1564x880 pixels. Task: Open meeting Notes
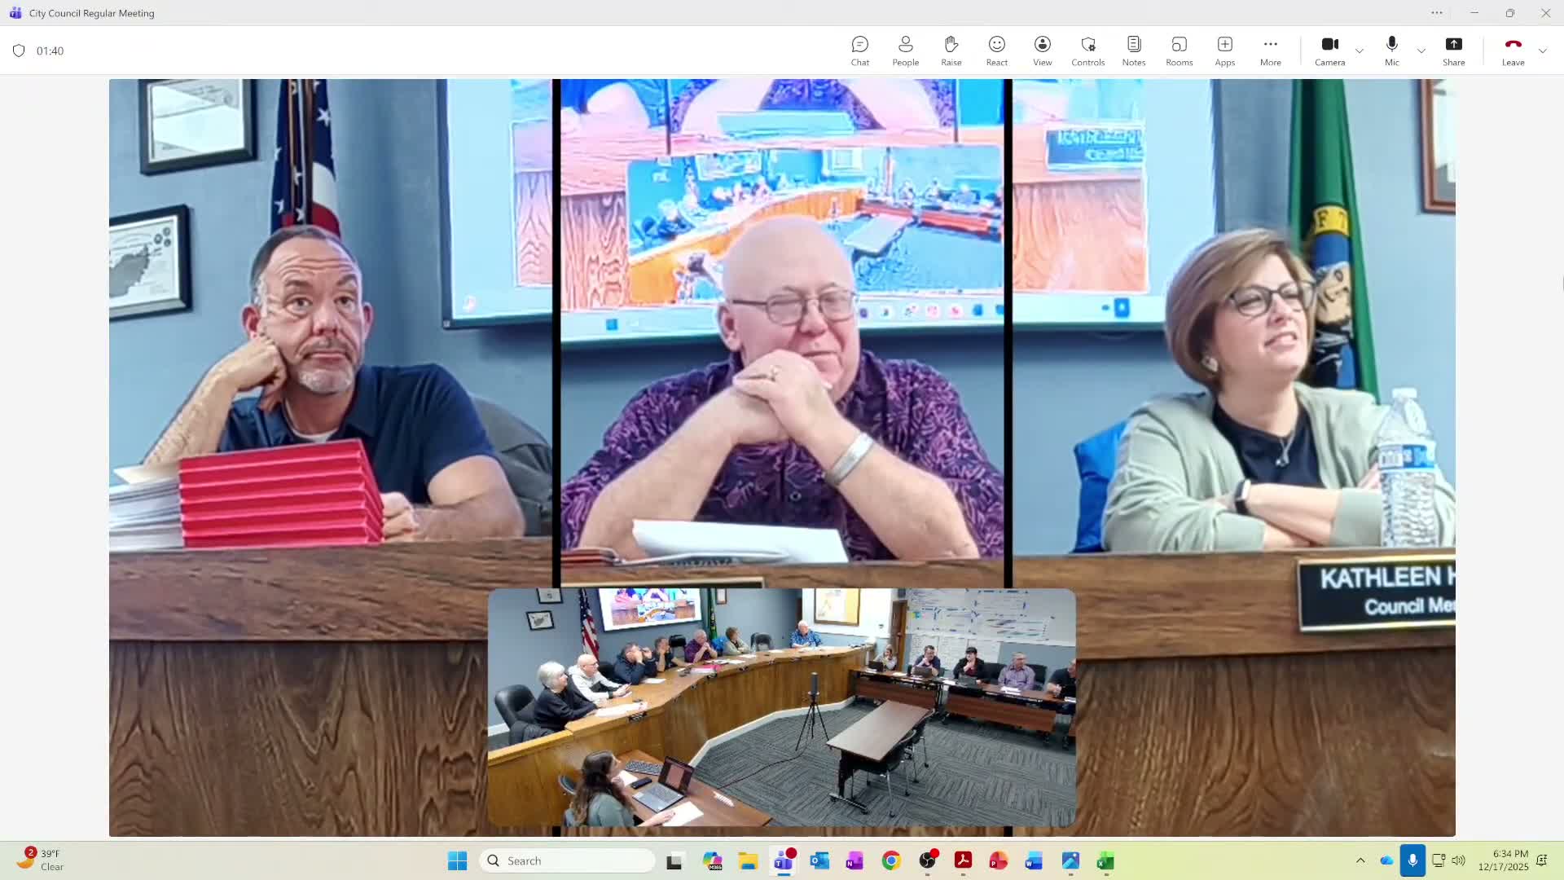(x=1133, y=51)
